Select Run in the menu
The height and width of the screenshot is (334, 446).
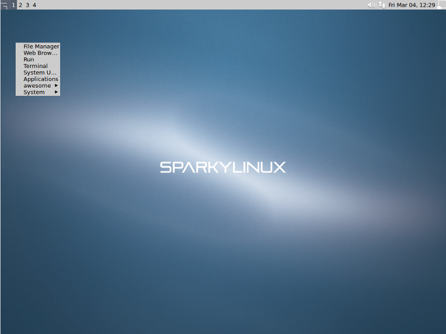tap(38, 60)
